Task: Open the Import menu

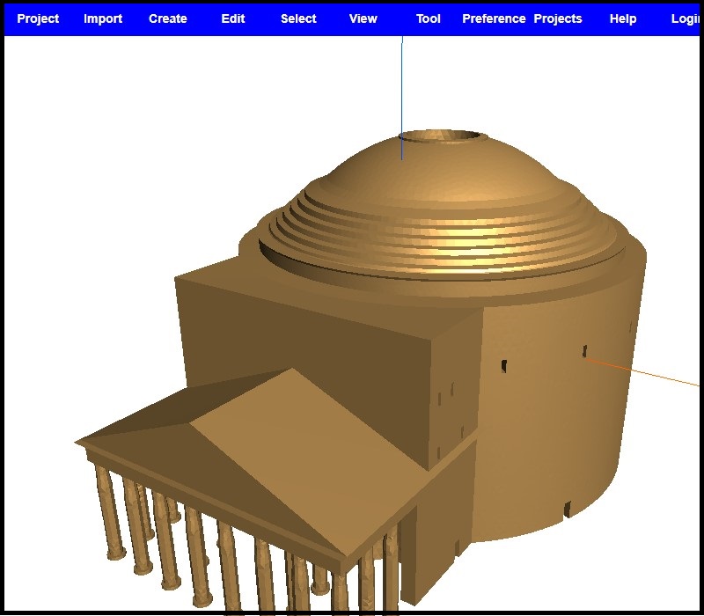Action: tap(103, 18)
